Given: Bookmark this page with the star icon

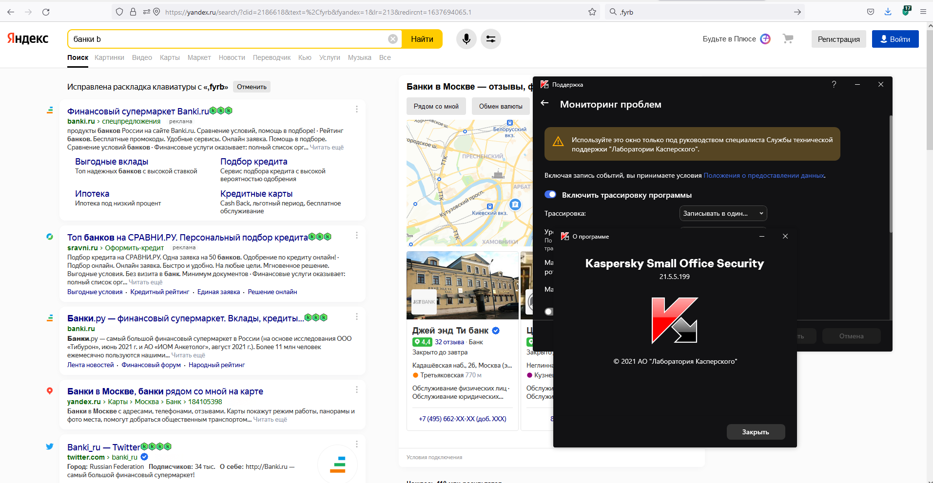Looking at the screenshot, I should click(592, 12).
